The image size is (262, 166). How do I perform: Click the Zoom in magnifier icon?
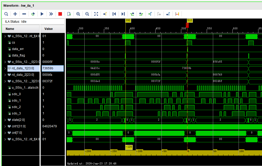point(78,14)
